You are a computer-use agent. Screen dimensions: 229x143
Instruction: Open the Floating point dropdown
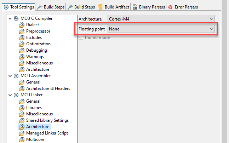pyautogui.click(x=161, y=29)
